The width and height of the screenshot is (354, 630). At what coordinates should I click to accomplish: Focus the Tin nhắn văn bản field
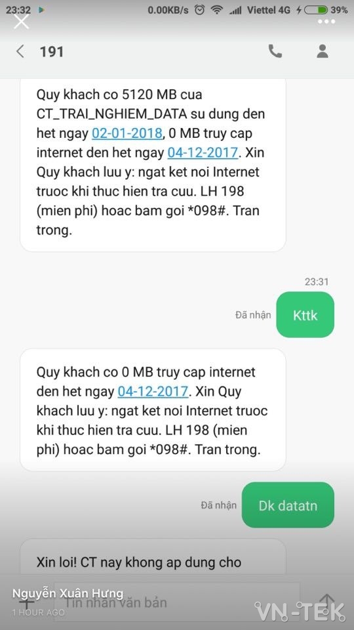tap(176, 602)
